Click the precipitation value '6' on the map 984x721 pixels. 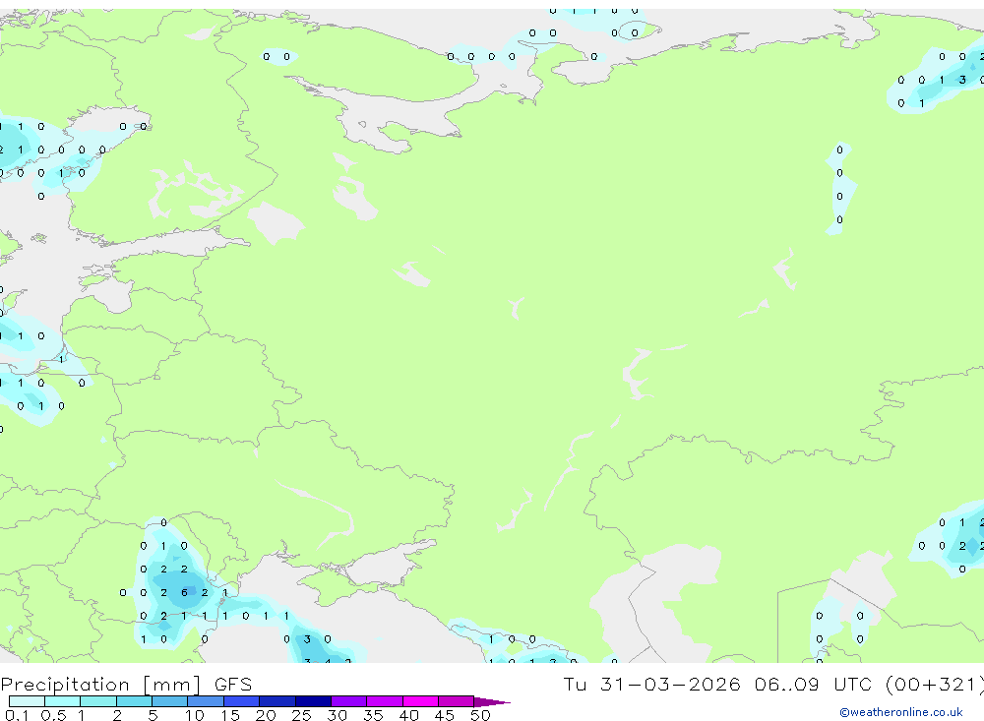point(184,592)
